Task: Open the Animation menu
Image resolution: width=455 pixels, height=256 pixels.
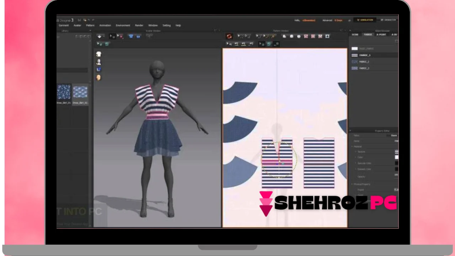Action: pos(105,26)
